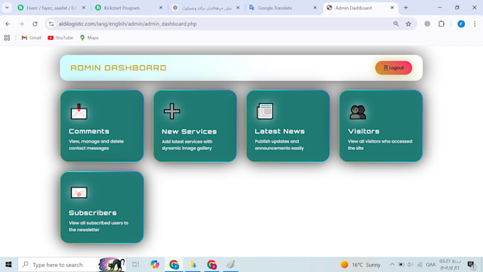483x272 pixels.
Task: Close the Kickstart Program tab
Action: (161, 8)
